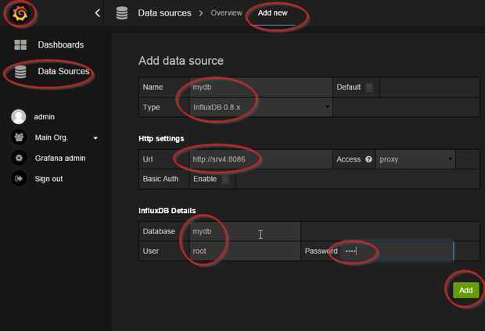Click the Data sources database icon in the header

[121, 13]
